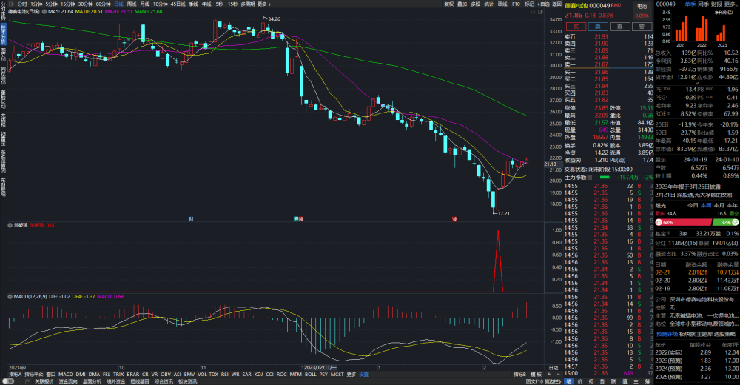Toggle checkbox beside 主力净额
The height and width of the screenshot is (385, 740).
590,178
